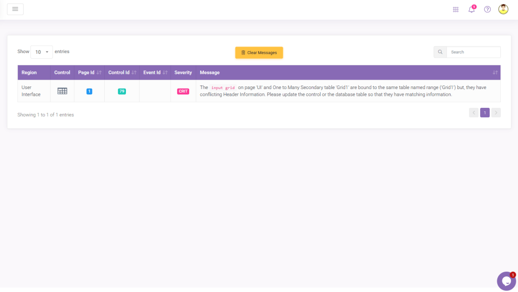The width and height of the screenshot is (518, 292).
Task: Click 'Showing 1 to 1 of 1 entries'
Action: point(46,114)
